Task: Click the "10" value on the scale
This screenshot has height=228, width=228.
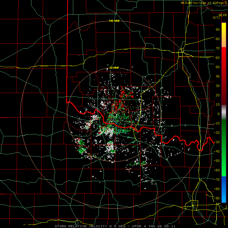Action: tap(218, 105)
